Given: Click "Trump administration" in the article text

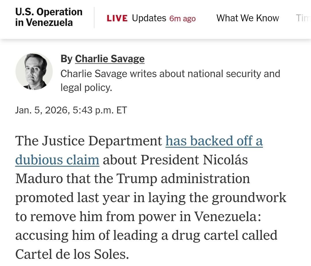Looking at the screenshot, I should point(183,178).
